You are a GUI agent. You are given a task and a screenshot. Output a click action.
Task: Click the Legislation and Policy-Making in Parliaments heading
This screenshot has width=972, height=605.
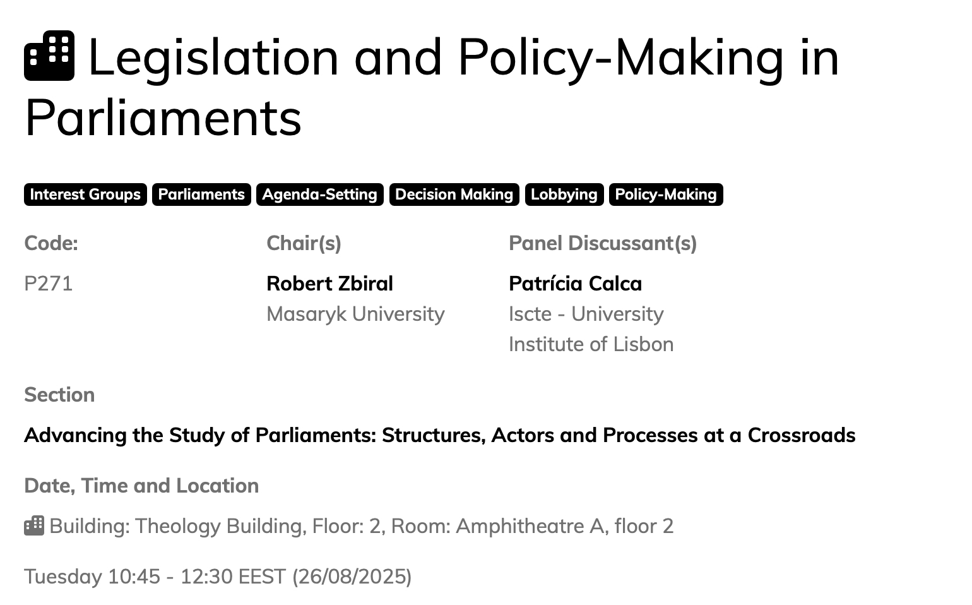(432, 87)
